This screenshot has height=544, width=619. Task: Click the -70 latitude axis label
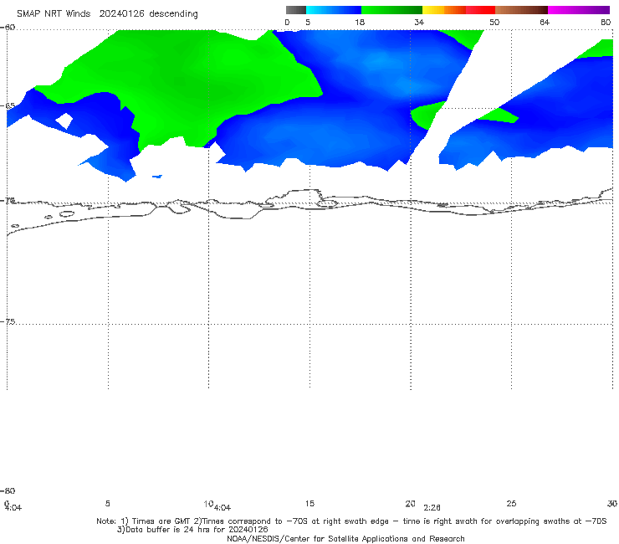point(8,201)
